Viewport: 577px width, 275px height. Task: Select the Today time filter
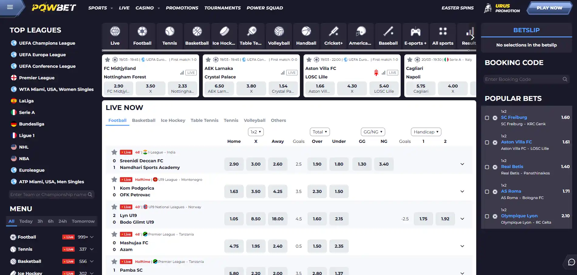pyautogui.click(x=26, y=221)
